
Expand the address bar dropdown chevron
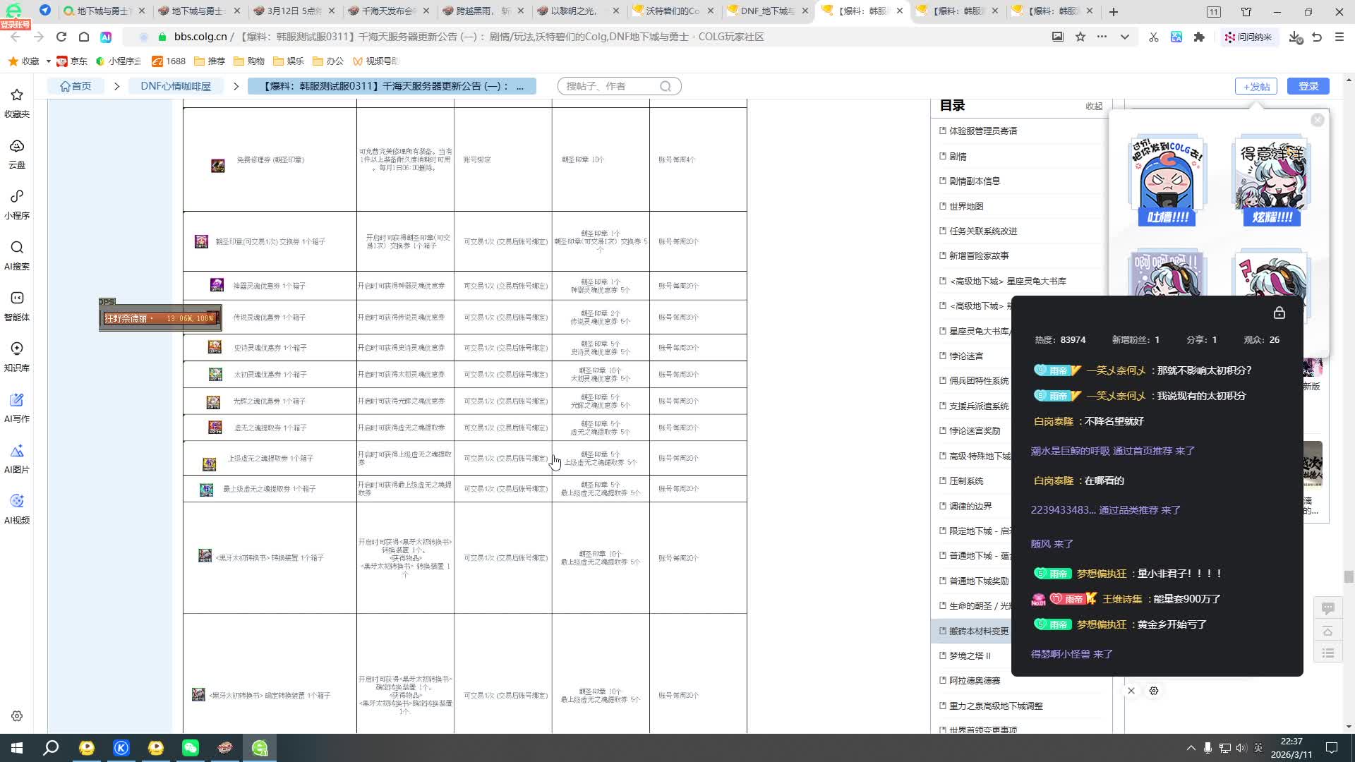[x=1124, y=37]
